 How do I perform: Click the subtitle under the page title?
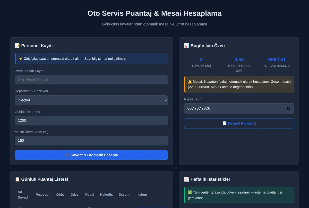154,24
